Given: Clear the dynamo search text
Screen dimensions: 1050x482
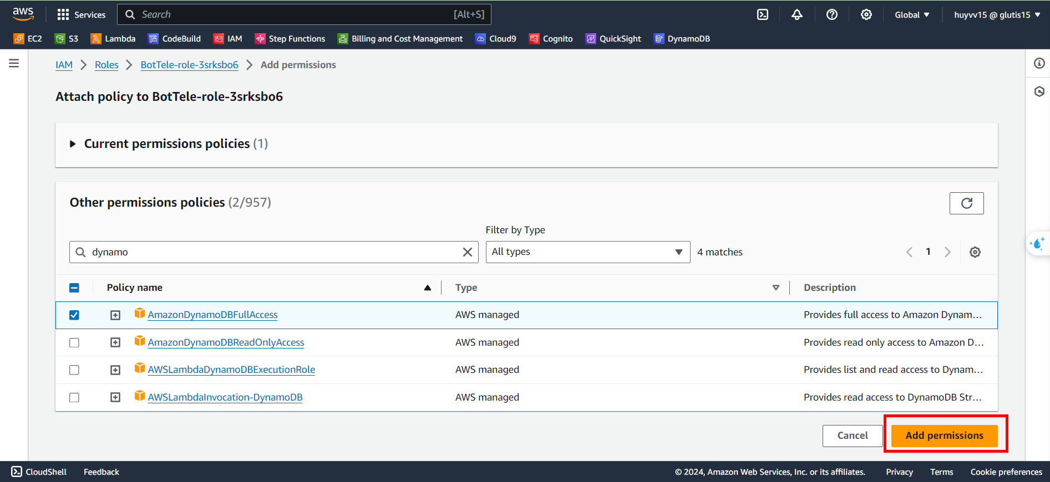Looking at the screenshot, I should (468, 252).
